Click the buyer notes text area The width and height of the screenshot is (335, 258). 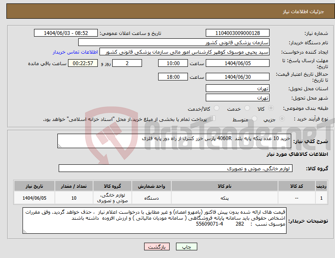154,221
